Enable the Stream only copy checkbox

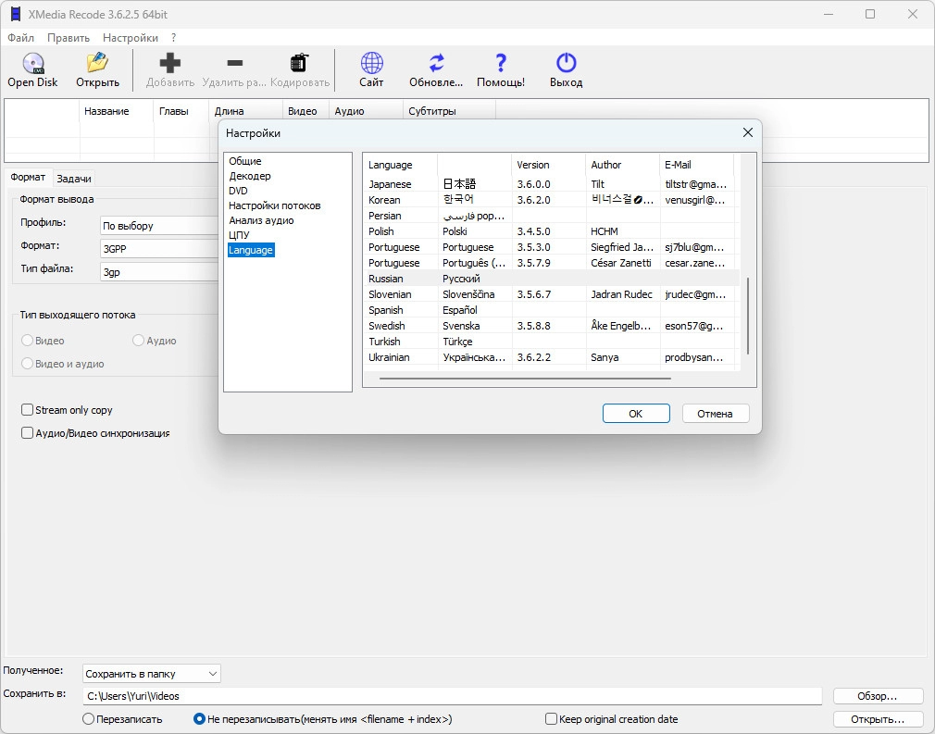(x=28, y=410)
